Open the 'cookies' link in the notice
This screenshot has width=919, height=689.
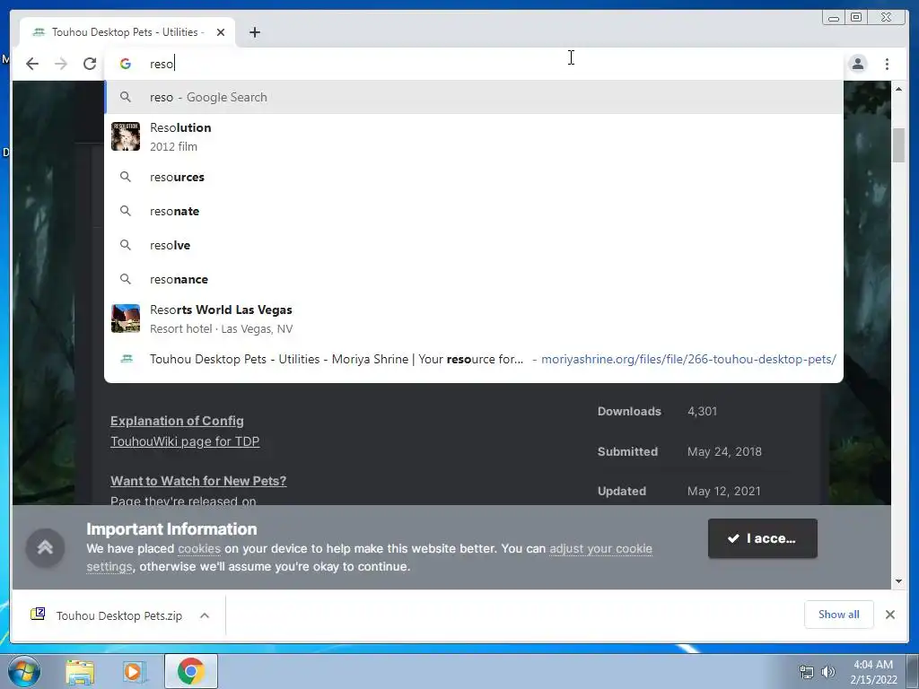tap(199, 549)
